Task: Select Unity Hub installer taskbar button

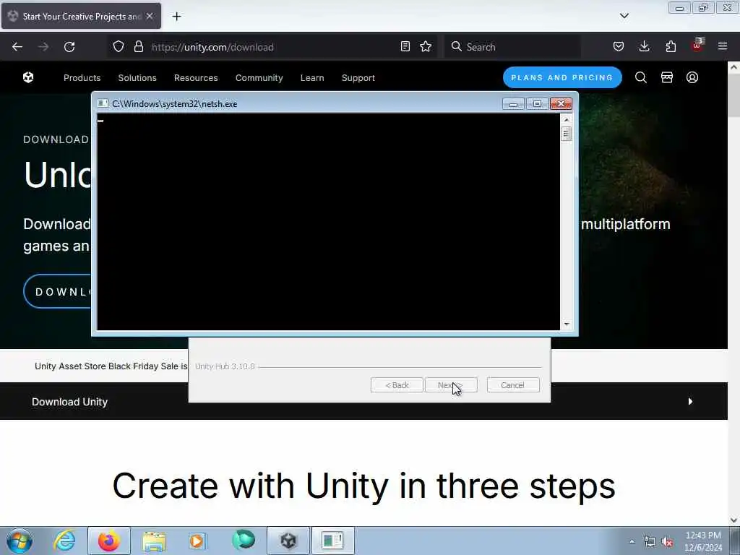Action: pos(288,541)
